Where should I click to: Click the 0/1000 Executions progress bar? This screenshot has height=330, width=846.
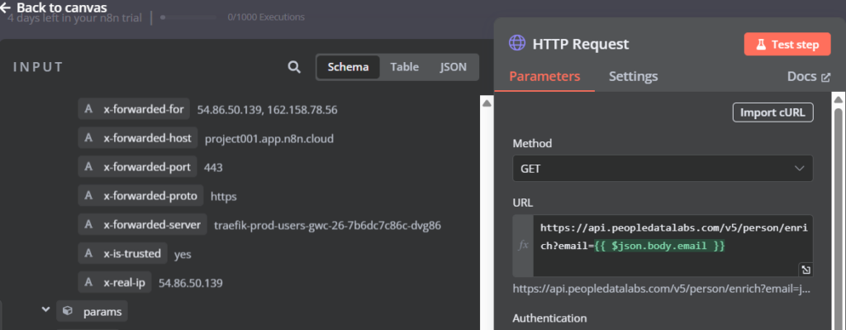(x=189, y=17)
